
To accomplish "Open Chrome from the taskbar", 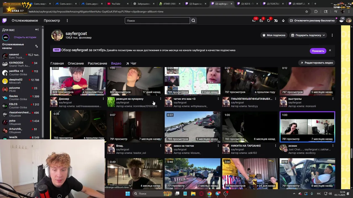I will coord(209,194).
